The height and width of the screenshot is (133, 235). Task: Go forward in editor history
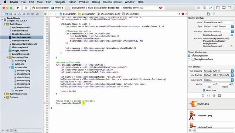[x=56, y=14]
